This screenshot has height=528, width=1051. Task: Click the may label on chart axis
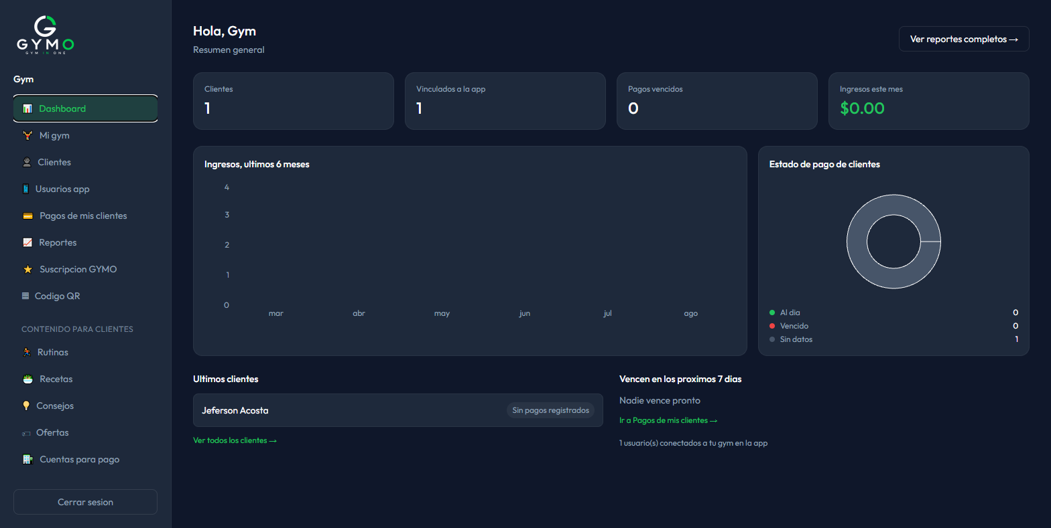pos(442,313)
